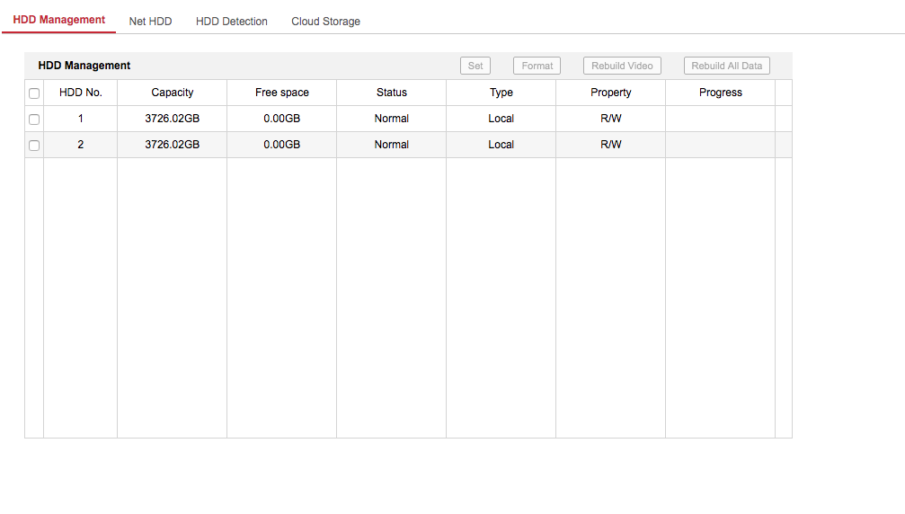The image size is (905, 514).
Task: Tick the select-all checkbox in the table header
Action: point(34,93)
